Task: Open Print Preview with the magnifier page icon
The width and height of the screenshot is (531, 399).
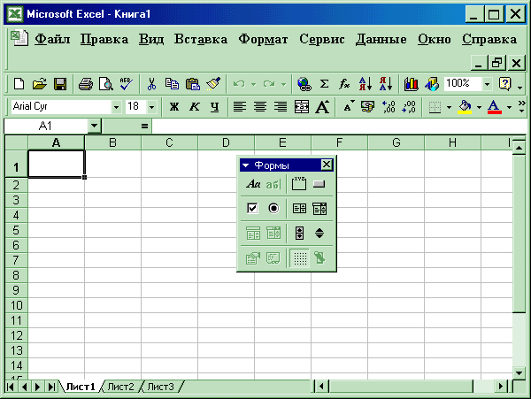Action: pos(106,83)
